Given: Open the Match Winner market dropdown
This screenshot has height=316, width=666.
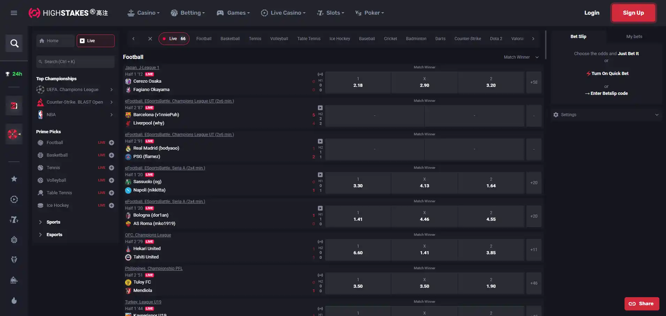Looking at the screenshot, I should click(x=521, y=57).
